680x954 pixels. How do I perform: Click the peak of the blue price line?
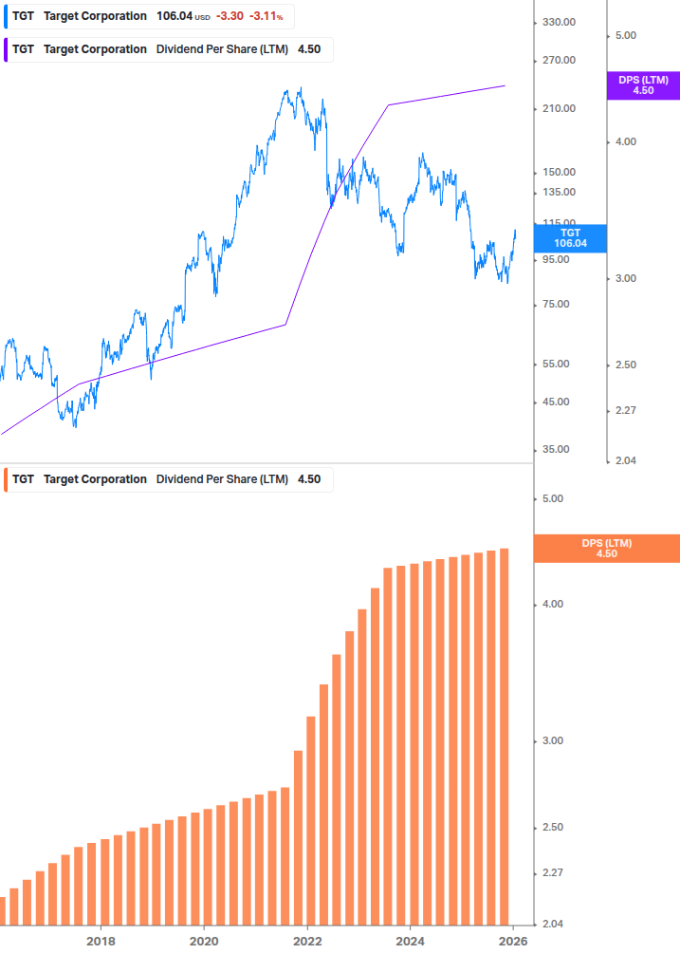301,89
